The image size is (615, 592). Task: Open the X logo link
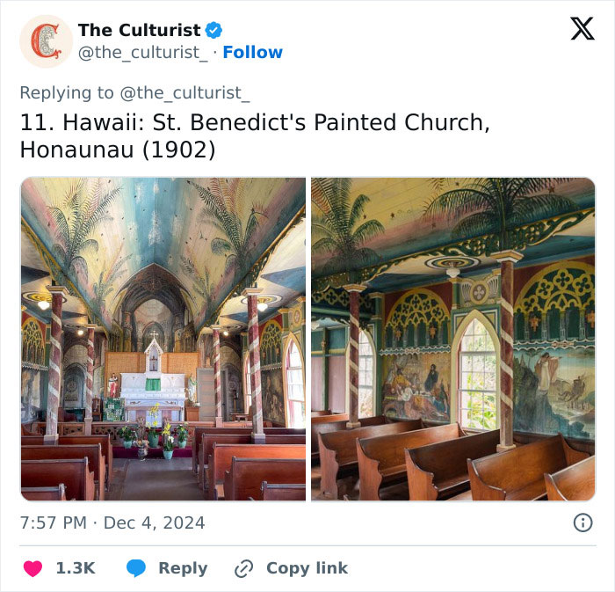pos(582,29)
